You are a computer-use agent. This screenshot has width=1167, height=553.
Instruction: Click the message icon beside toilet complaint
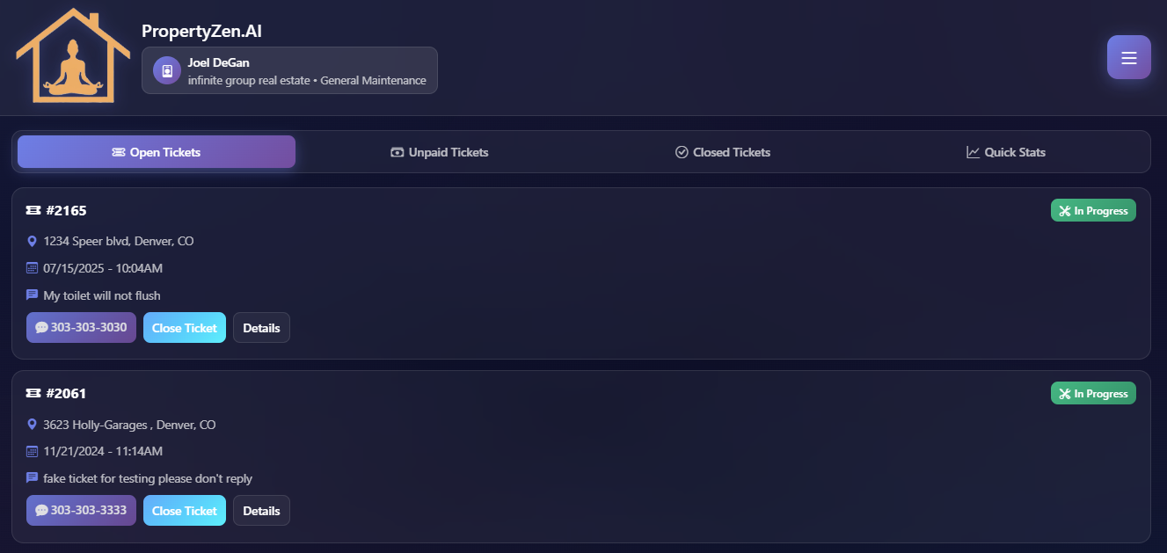click(33, 295)
